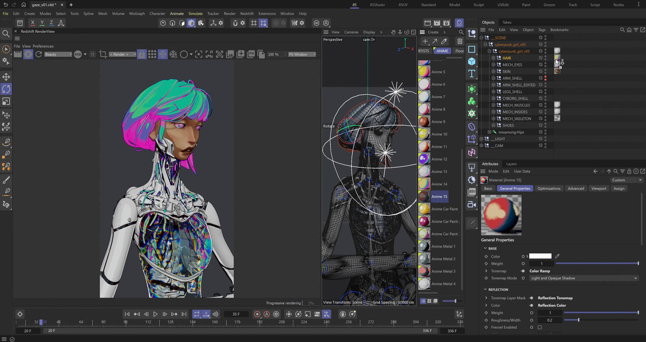
Task: Toggle timeline sound speaker icon
Action: tap(215, 314)
